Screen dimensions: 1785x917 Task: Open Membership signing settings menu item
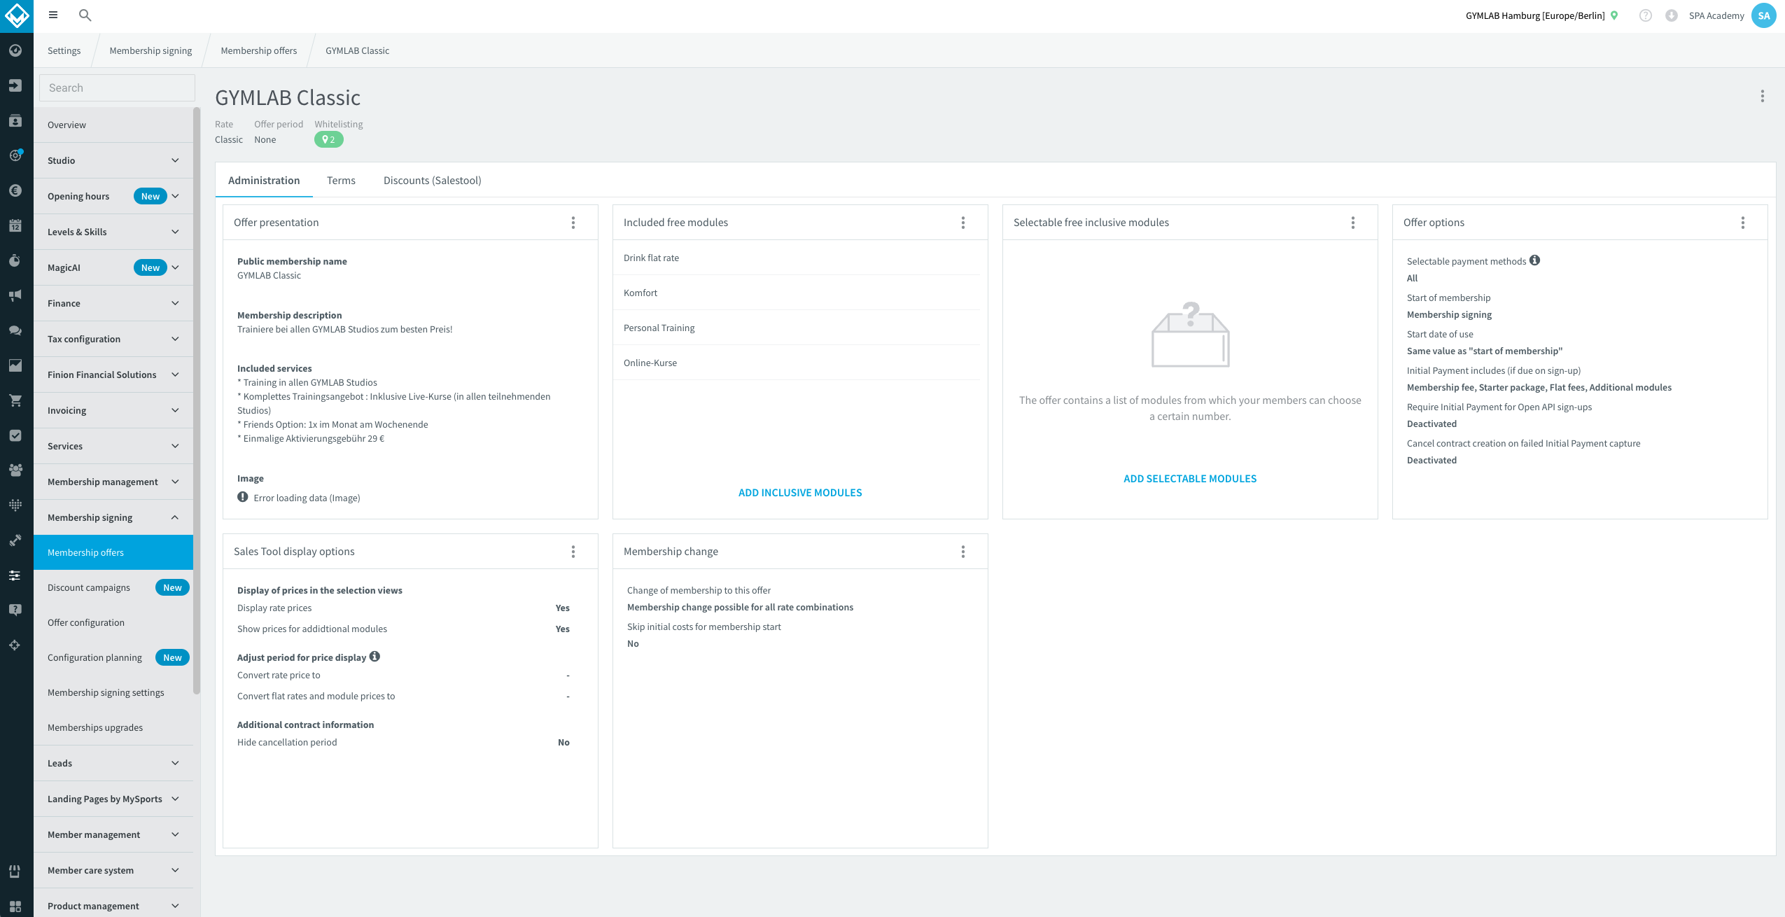pos(113,692)
